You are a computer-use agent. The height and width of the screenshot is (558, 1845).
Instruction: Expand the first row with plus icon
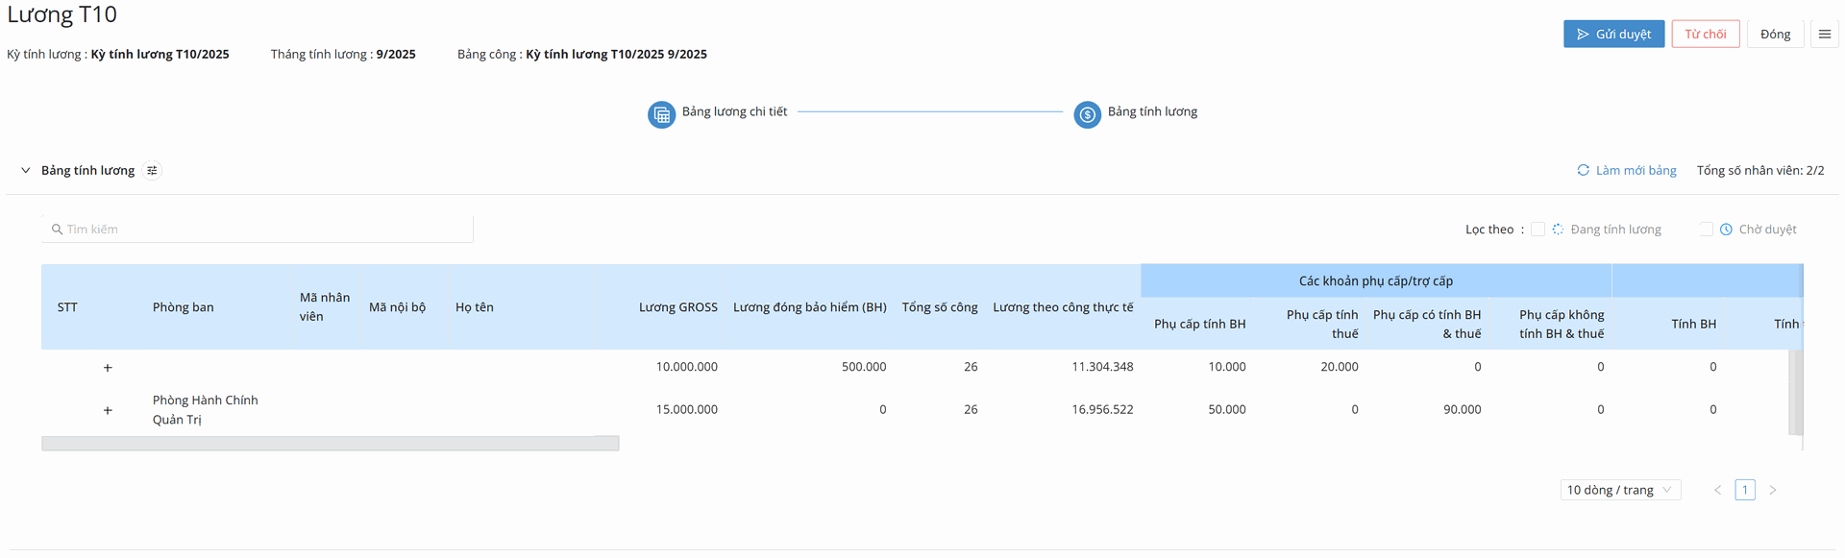[108, 368]
